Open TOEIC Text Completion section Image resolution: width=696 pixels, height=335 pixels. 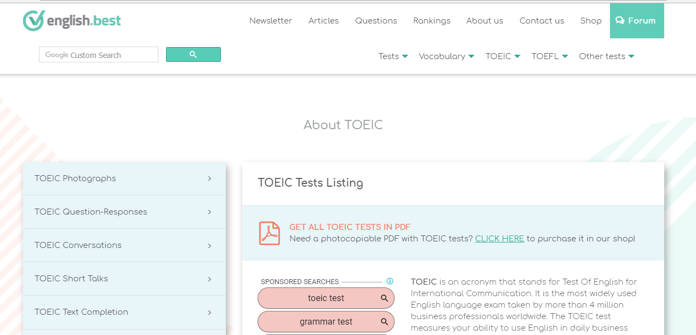[x=81, y=312]
